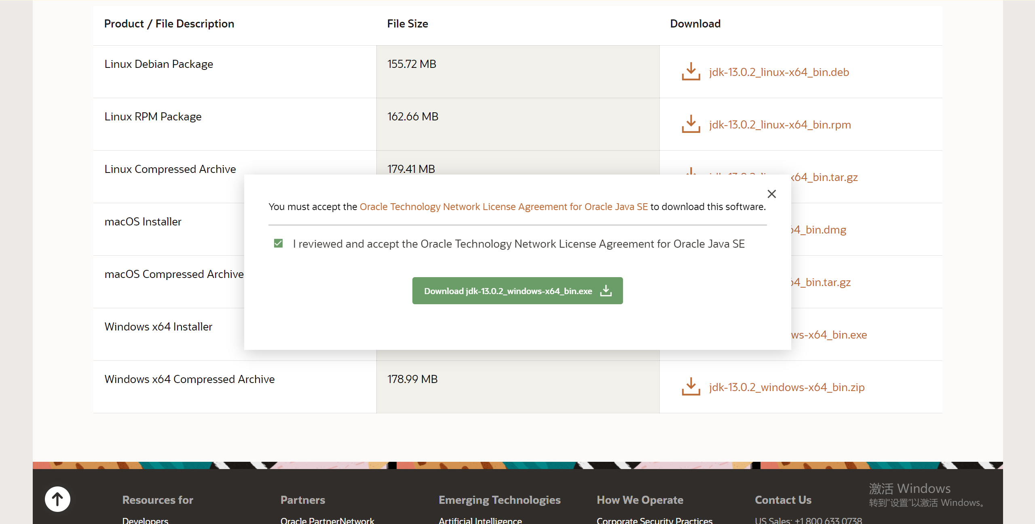Image resolution: width=1035 pixels, height=524 pixels.
Task: Open Oracle Technology Network License Agreement link
Action: 503,207
